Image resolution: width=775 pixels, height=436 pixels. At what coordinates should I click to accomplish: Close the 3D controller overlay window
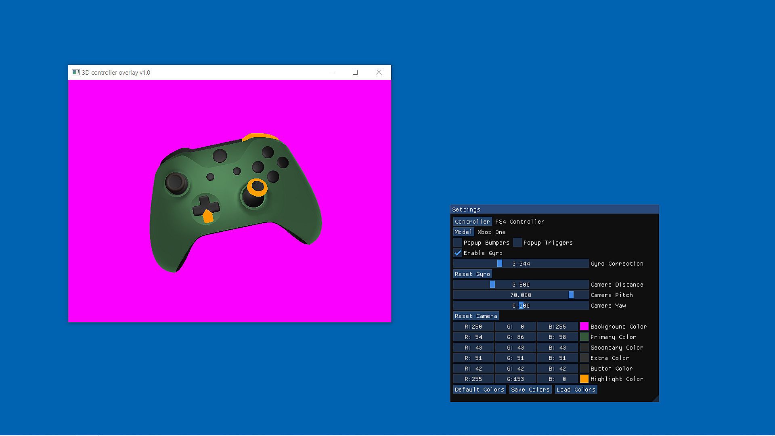click(x=379, y=72)
